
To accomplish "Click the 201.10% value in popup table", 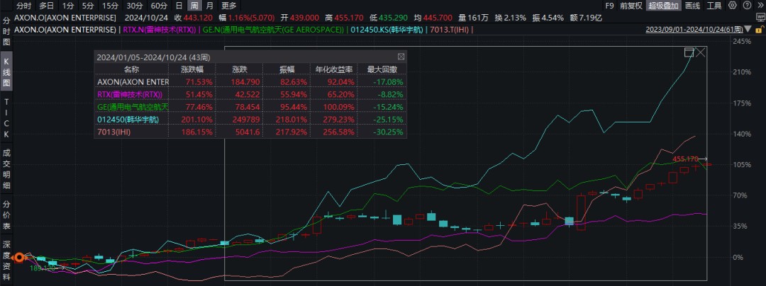I will pyautogui.click(x=196, y=119).
